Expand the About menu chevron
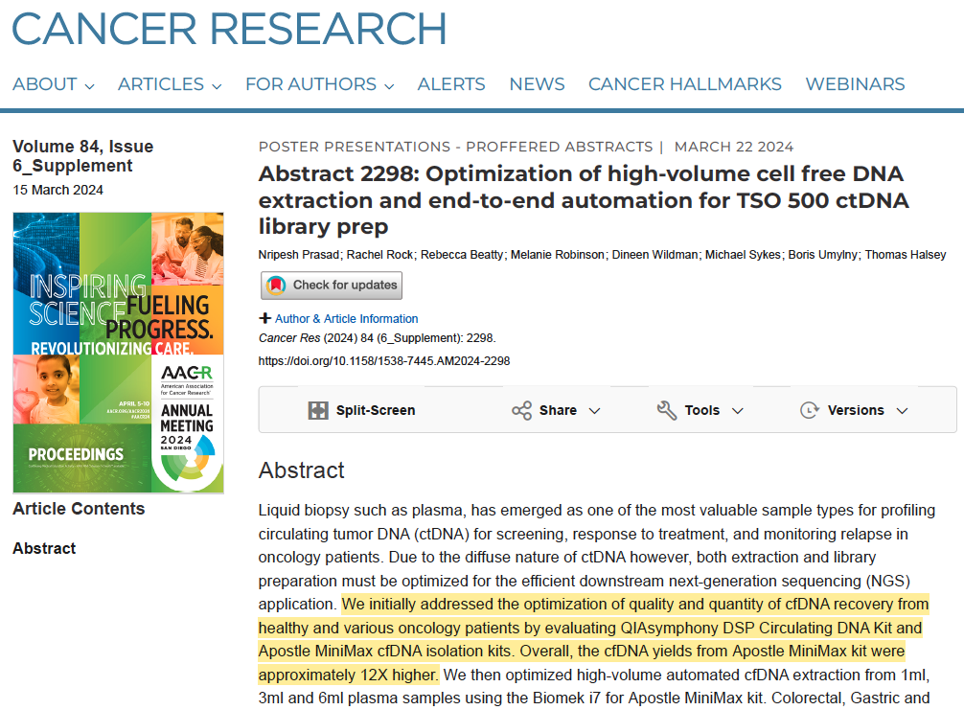 (89, 85)
